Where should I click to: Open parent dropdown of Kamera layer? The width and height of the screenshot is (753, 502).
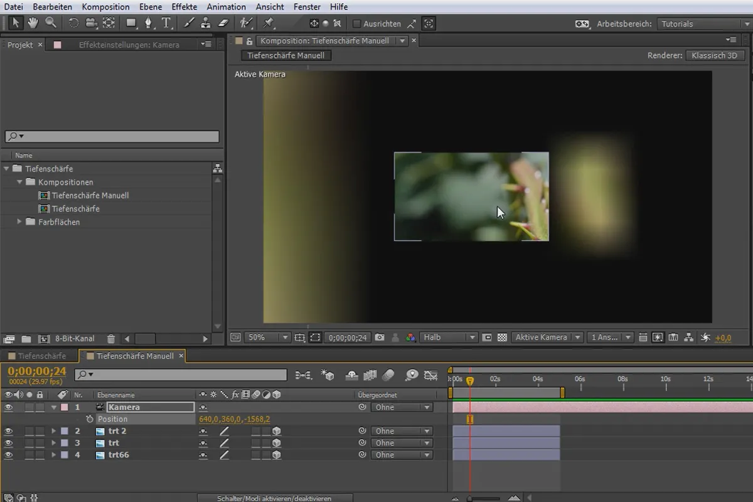(x=402, y=407)
